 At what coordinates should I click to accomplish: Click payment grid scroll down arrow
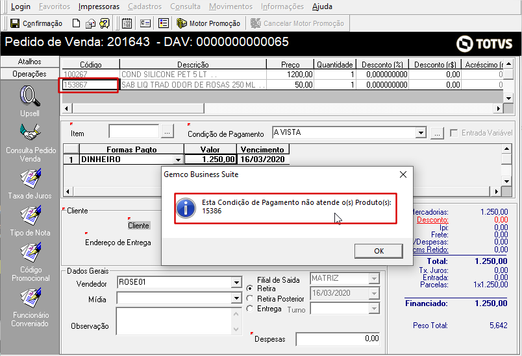(506, 181)
